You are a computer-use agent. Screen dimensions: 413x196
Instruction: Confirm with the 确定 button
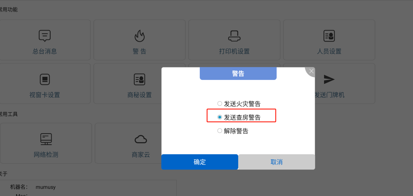click(200, 162)
